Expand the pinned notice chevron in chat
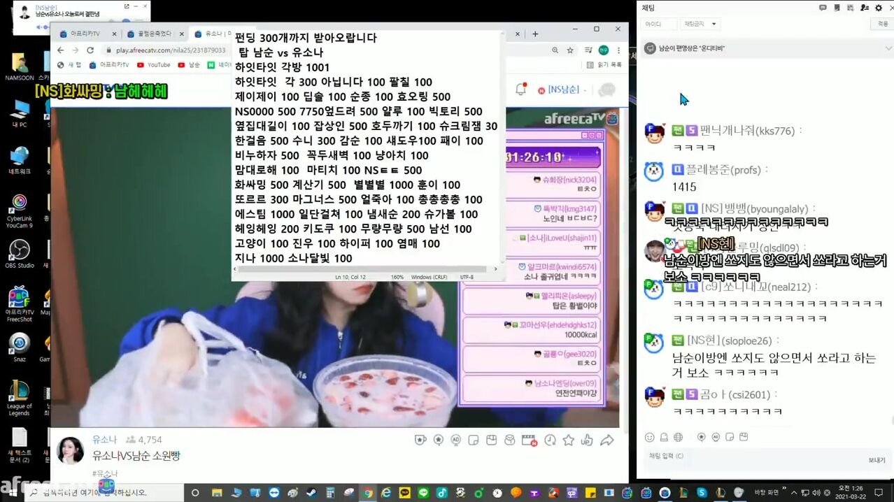 pyautogui.click(x=888, y=48)
